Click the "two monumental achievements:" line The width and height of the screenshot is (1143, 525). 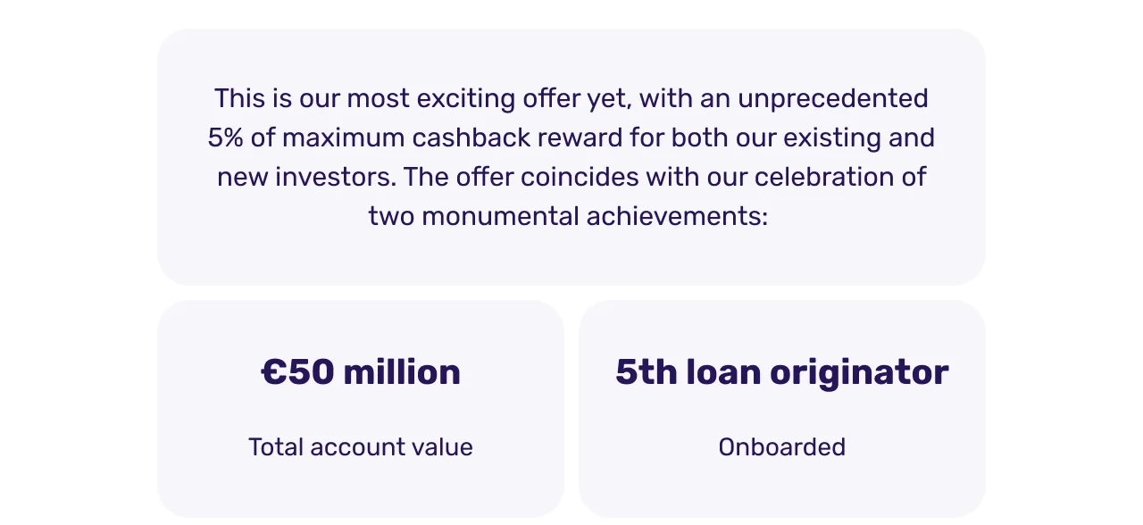point(568,216)
